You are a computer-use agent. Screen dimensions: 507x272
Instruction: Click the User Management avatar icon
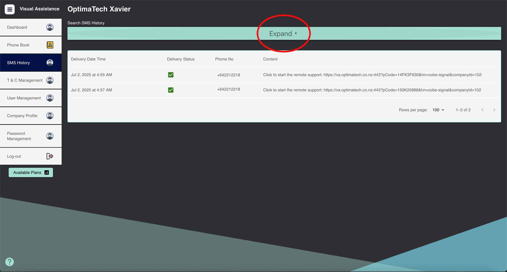(x=50, y=98)
